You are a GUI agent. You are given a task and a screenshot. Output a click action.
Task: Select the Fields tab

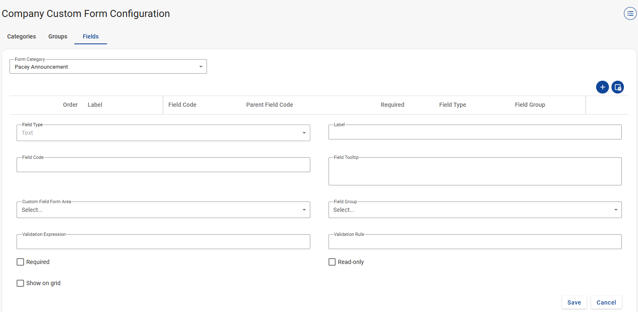90,36
